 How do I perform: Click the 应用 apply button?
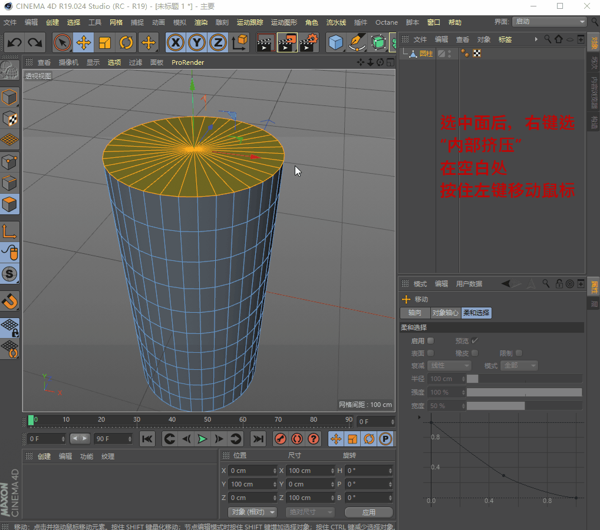click(369, 512)
